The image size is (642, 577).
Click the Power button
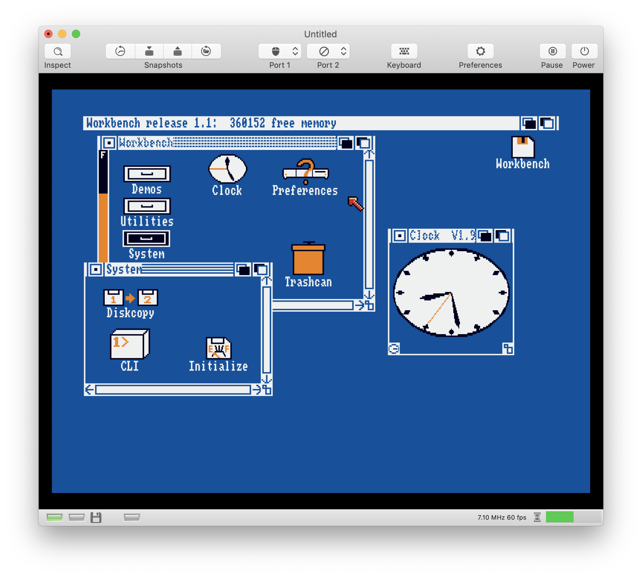(584, 51)
